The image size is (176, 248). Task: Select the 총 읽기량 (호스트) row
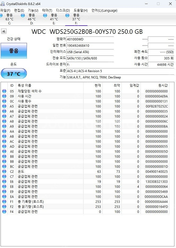[85, 207]
